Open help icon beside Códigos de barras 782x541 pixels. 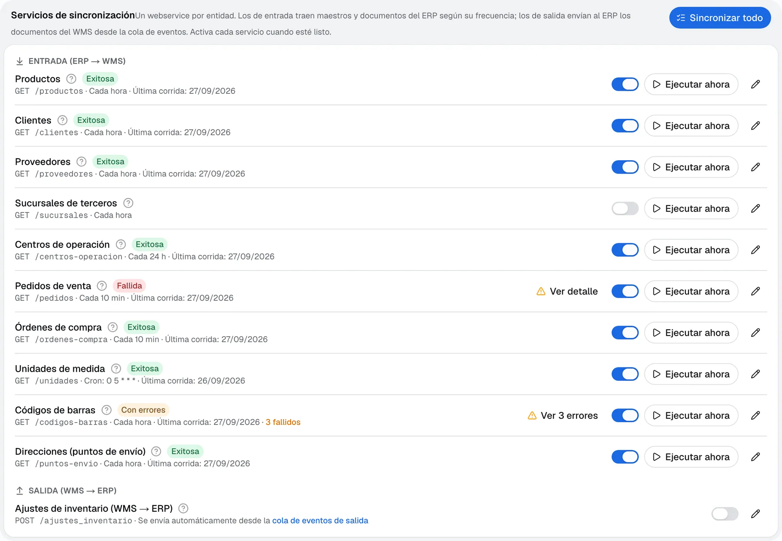pos(106,410)
